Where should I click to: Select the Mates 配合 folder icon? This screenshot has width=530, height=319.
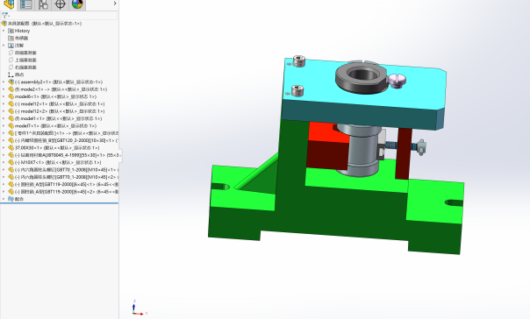[x=11, y=199]
